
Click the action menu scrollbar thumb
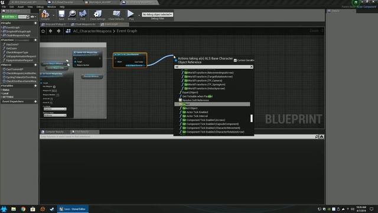252,118
